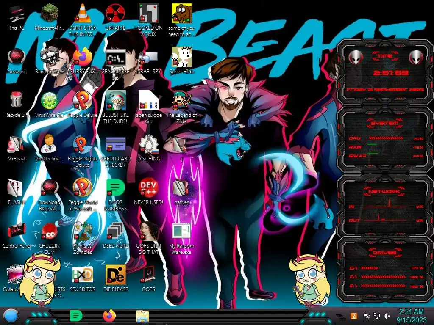Click the RAM usage bar in the System widget
This screenshot has width=434, height=325.
tap(372, 144)
